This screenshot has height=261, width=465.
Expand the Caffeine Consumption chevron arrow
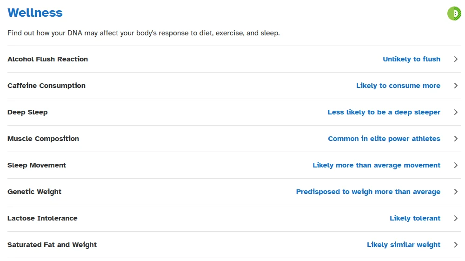coord(456,86)
